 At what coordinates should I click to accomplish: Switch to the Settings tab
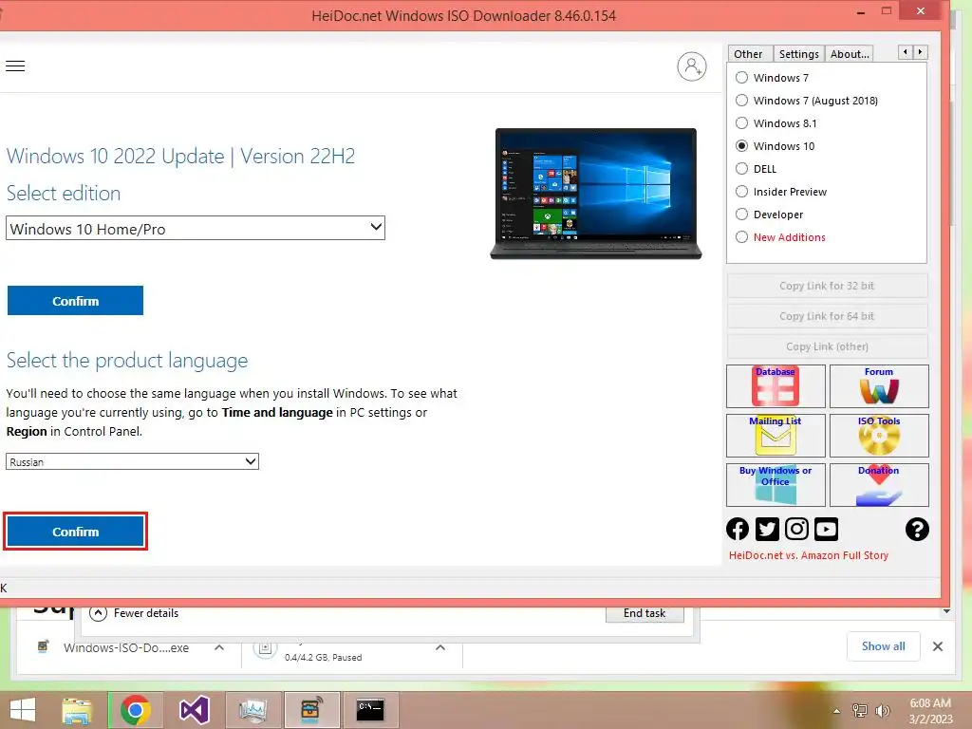pos(798,54)
